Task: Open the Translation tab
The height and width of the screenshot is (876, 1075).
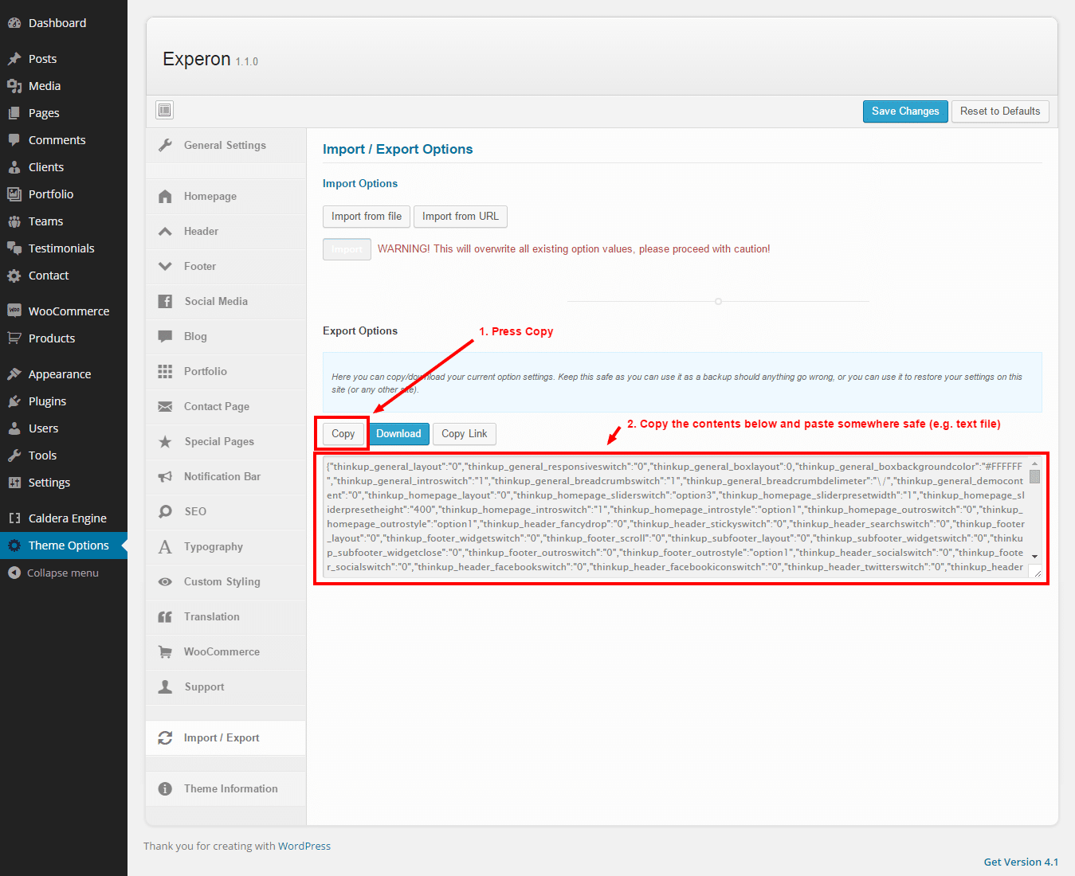Action: [226, 616]
